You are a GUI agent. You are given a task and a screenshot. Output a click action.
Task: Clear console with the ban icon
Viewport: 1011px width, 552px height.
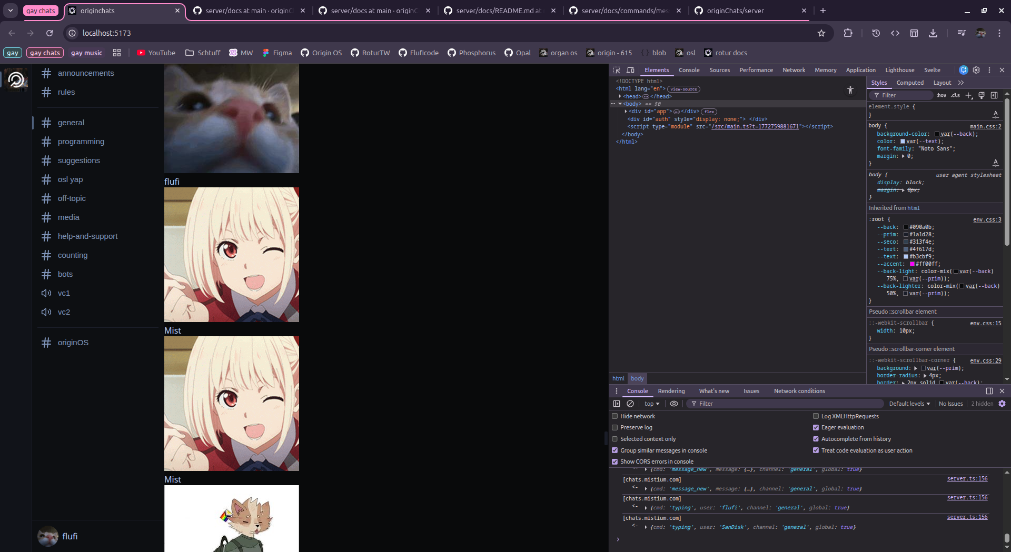pyautogui.click(x=630, y=404)
